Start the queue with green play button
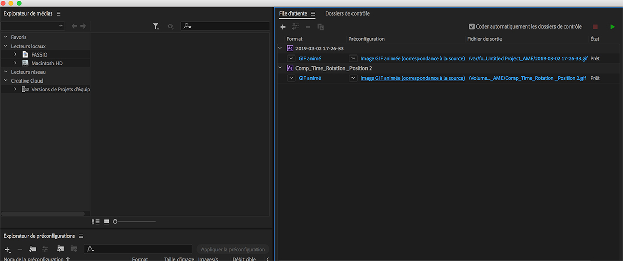 612,26
